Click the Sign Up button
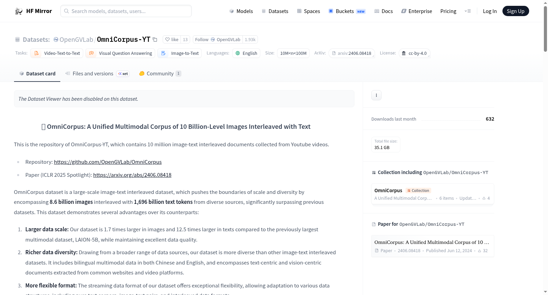The image size is (548, 295). tap(515, 11)
